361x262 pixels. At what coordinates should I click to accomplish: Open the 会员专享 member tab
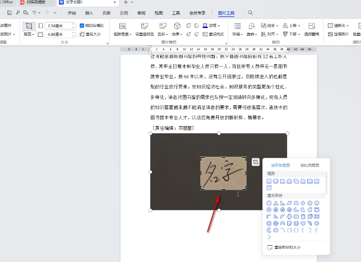[x=197, y=13]
